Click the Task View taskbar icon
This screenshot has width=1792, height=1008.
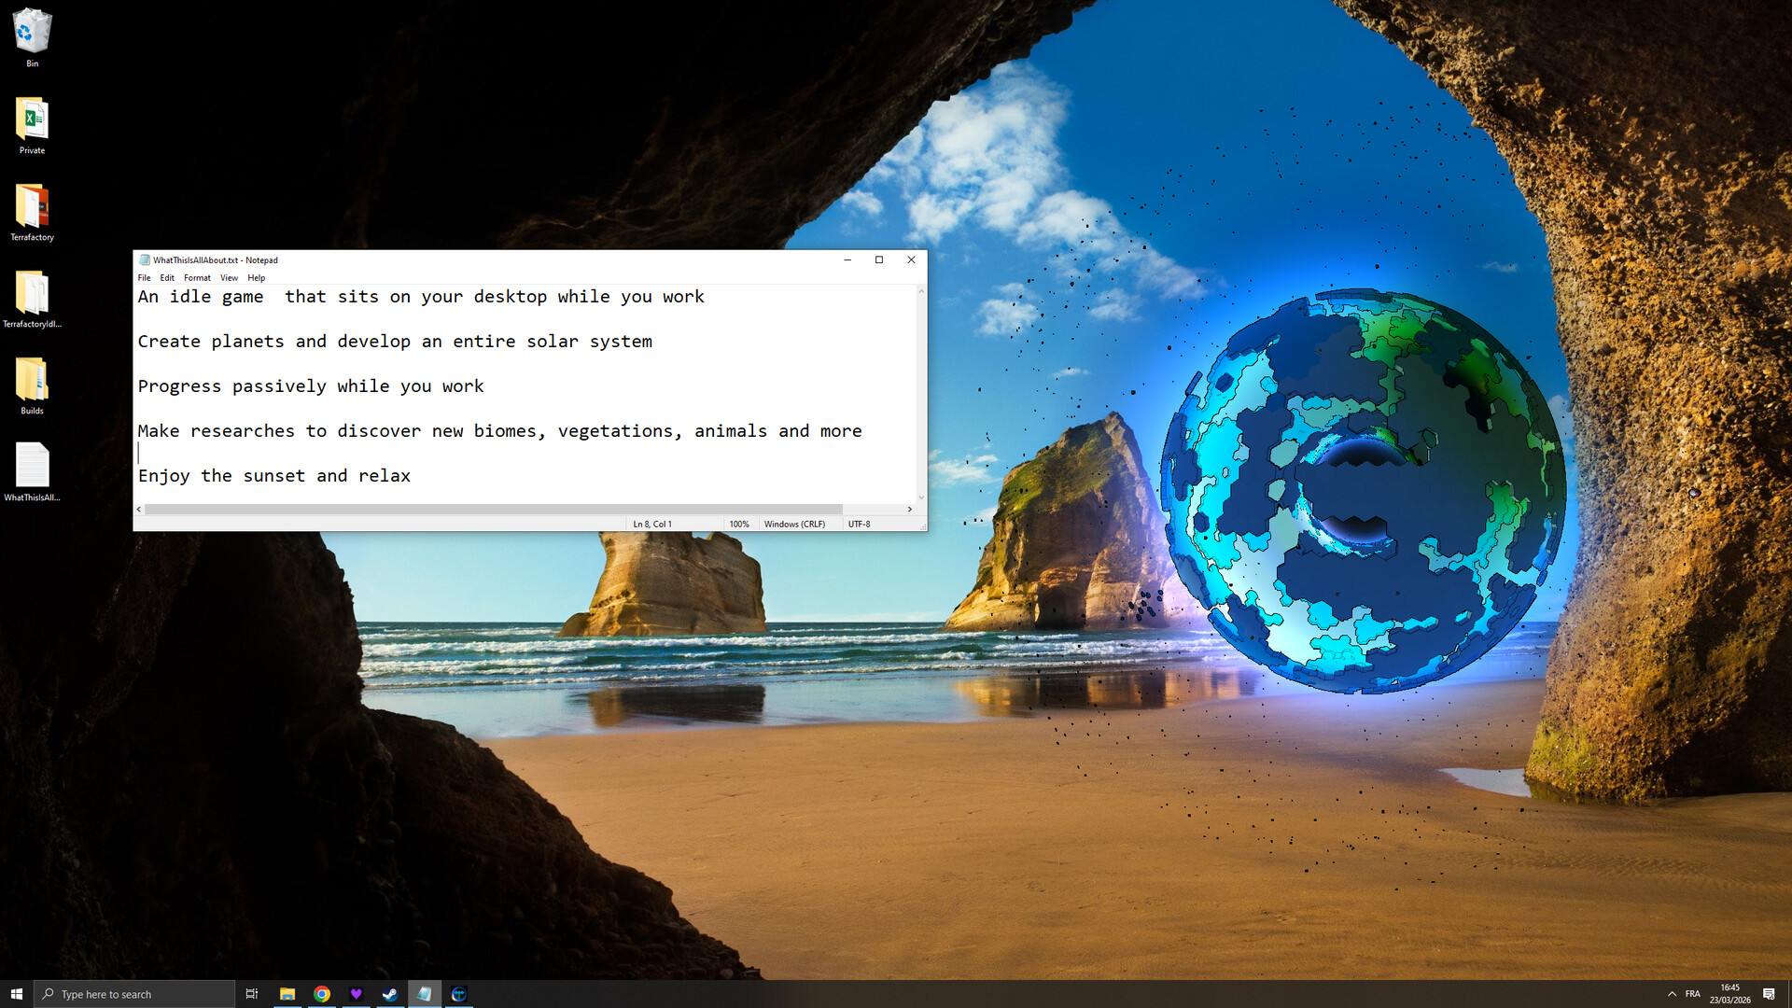click(252, 994)
